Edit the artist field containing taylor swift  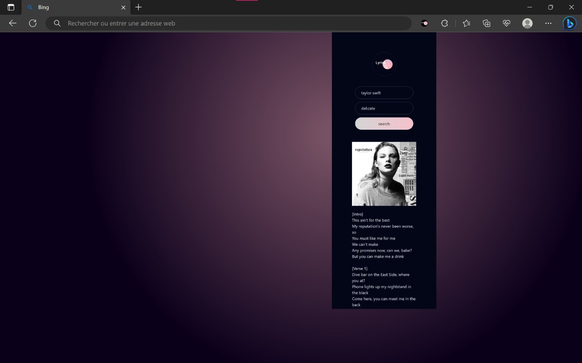point(384,93)
